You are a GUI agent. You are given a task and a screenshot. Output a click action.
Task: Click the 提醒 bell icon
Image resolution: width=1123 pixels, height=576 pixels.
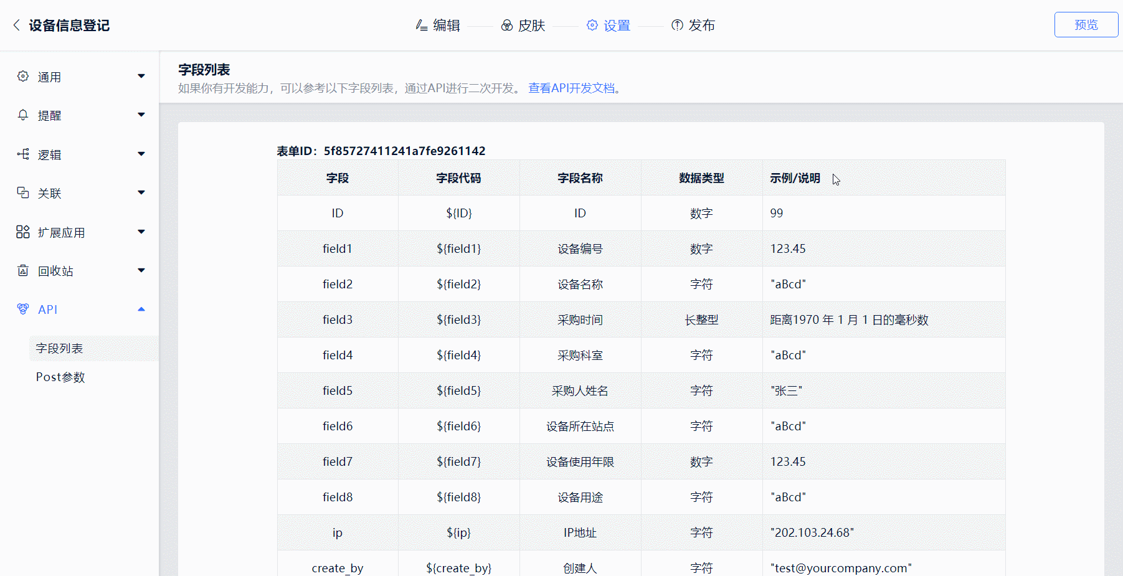(23, 115)
